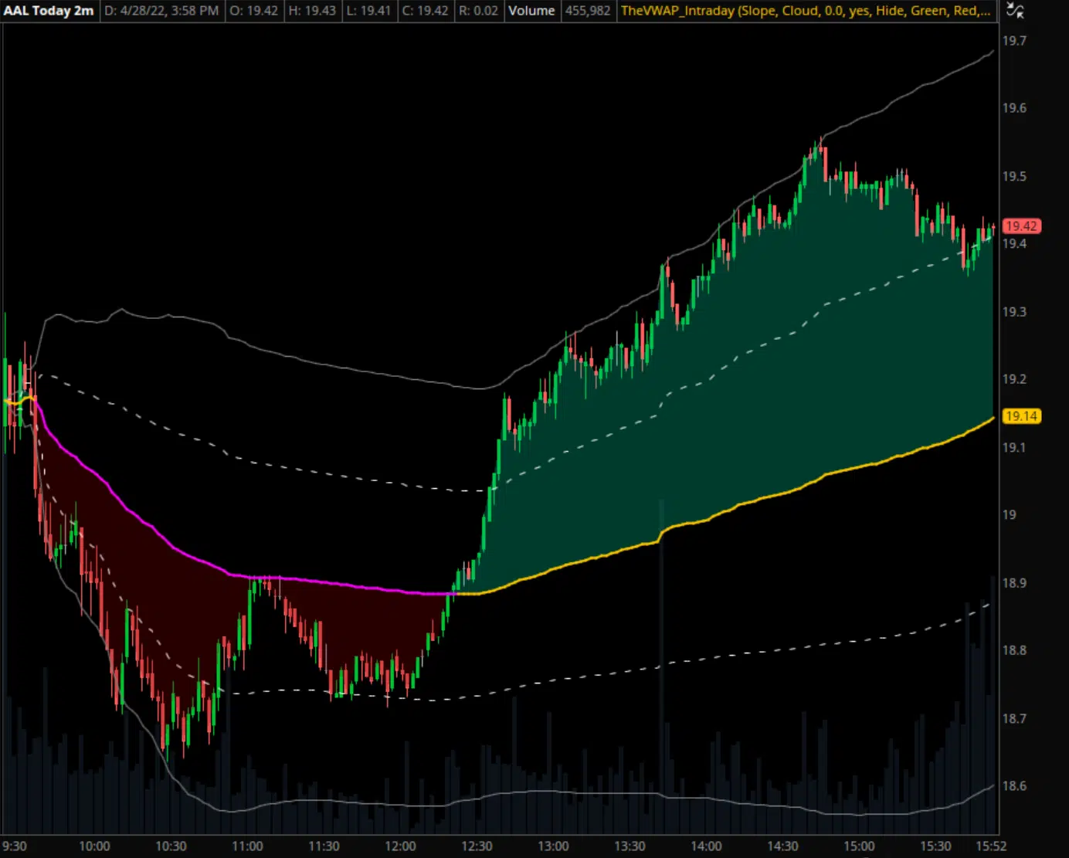Click the 15:52 time axis label
1069x858 pixels.
(991, 846)
